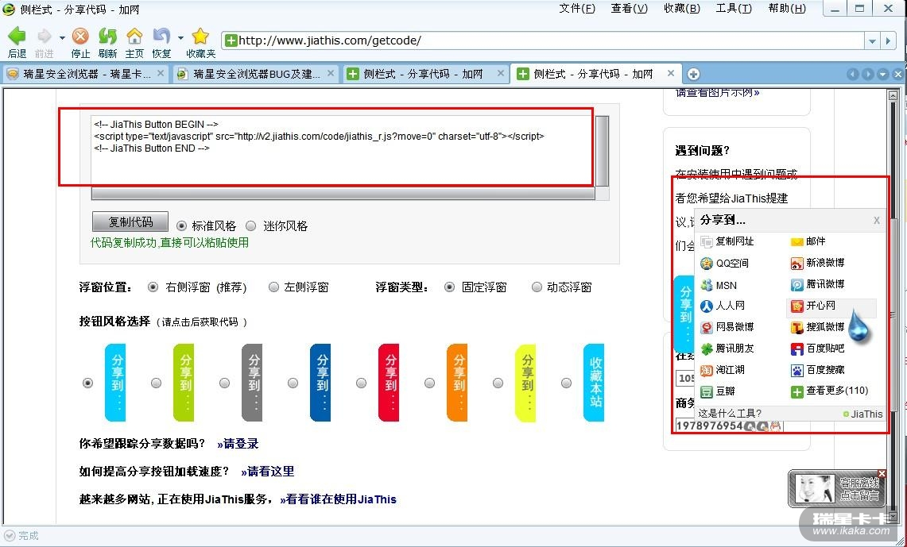Choose the 收藏本站 cyan button style

[594, 383]
